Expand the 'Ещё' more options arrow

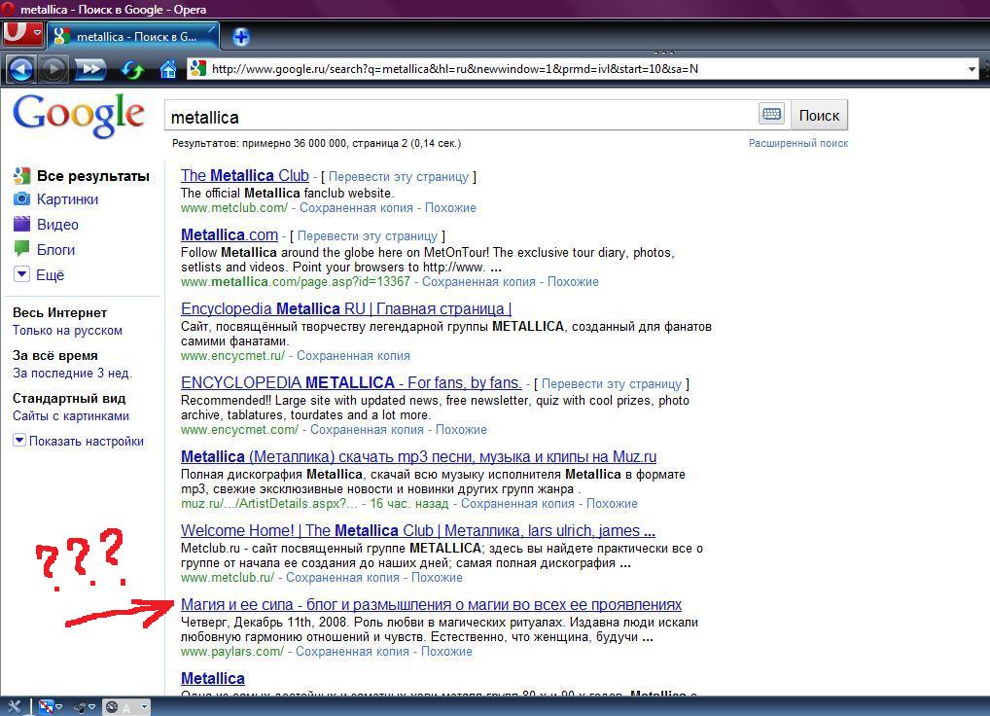pos(21,274)
